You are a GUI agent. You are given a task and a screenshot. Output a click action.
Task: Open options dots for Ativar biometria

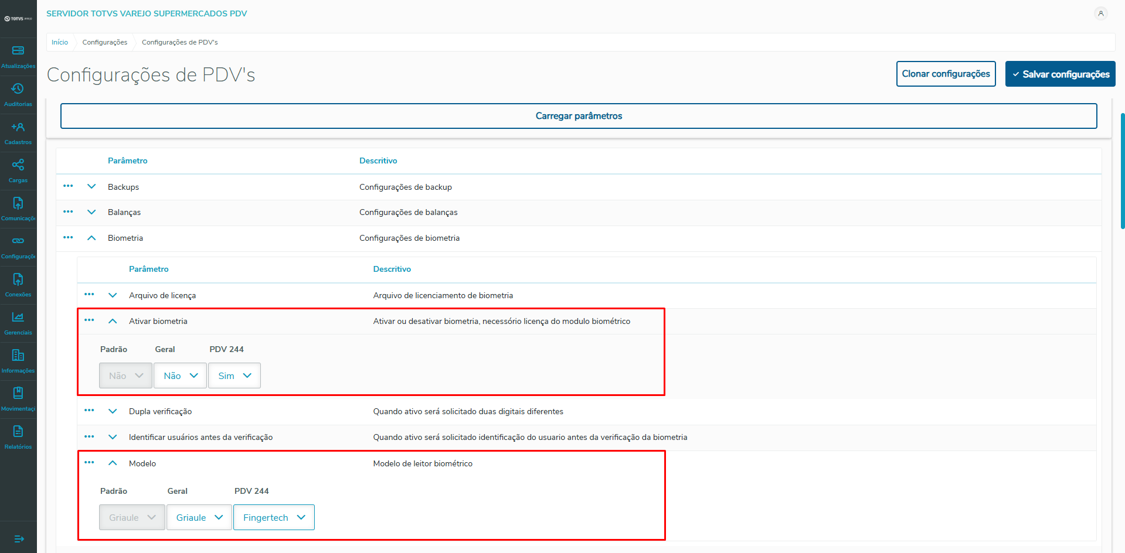(x=89, y=320)
